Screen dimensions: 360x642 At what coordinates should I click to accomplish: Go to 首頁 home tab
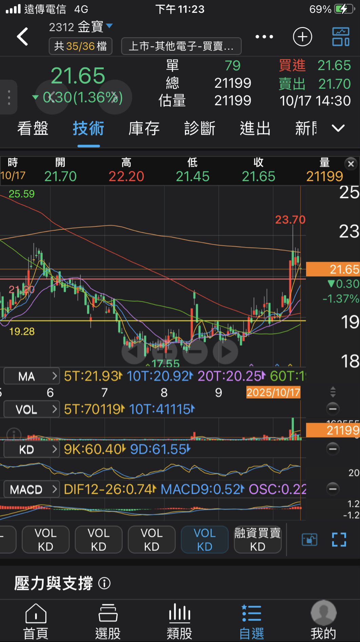click(x=36, y=621)
